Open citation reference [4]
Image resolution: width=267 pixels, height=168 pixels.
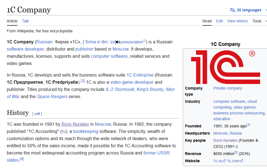(x=22, y=159)
